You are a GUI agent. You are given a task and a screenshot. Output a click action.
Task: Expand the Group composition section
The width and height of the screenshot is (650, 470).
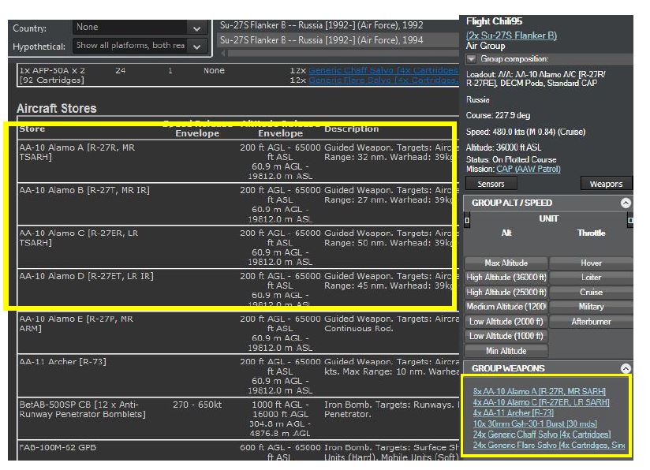point(472,59)
